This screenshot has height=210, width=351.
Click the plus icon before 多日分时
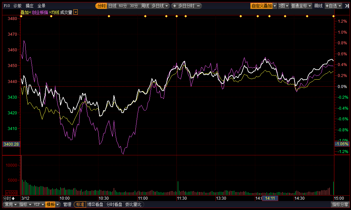[174, 6]
